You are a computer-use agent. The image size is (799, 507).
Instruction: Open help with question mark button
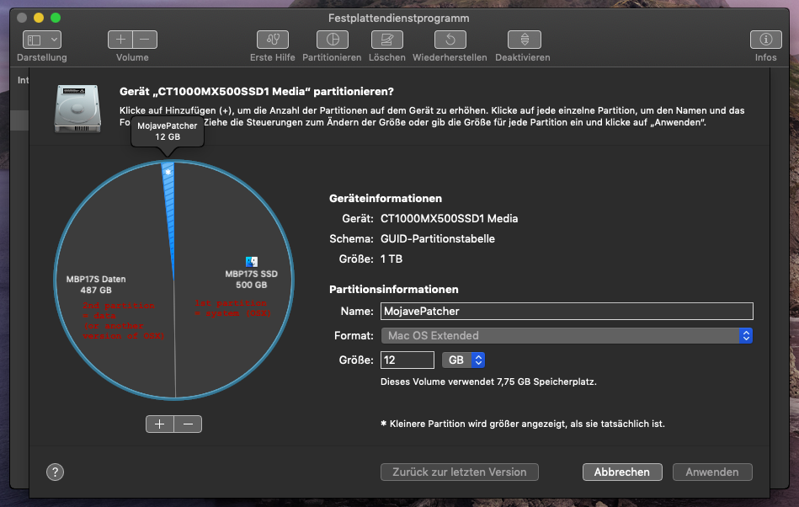coord(55,472)
